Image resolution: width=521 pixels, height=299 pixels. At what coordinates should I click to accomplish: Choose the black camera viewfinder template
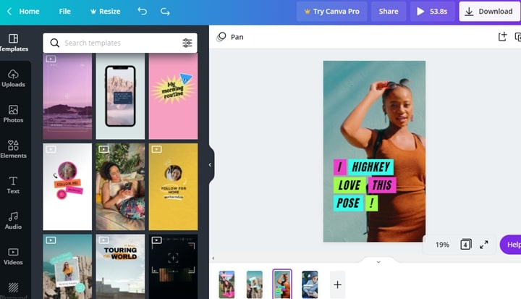coord(173,266)
